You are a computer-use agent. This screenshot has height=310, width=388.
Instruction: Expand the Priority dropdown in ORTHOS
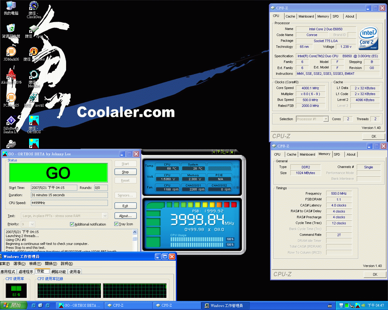(32, 224)
